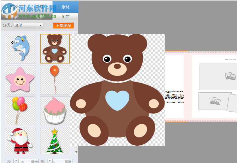Reselect the highlighted teddy bear sticker
This screenshot has width=237, height=163.
(x=55, y=48)
